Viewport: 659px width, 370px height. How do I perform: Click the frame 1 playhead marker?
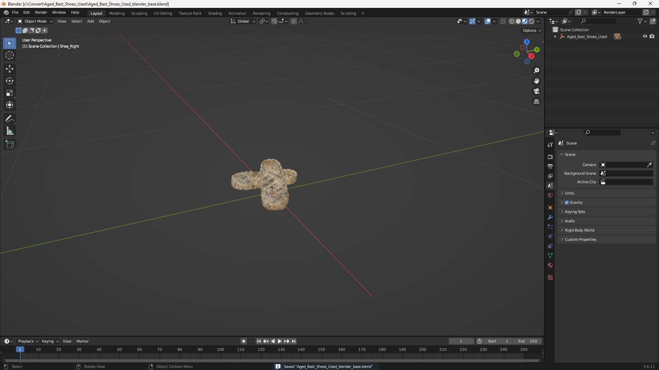(x=20, y=349)
